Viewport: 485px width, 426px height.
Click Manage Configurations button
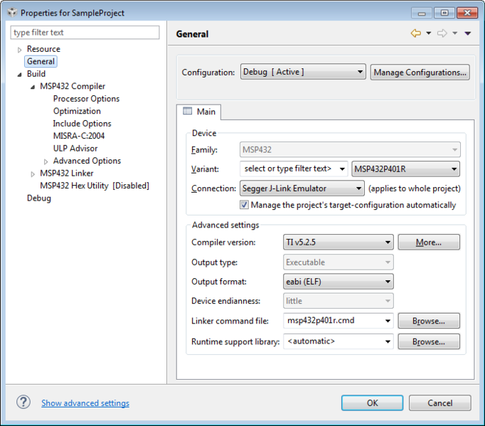pos(420,72)
